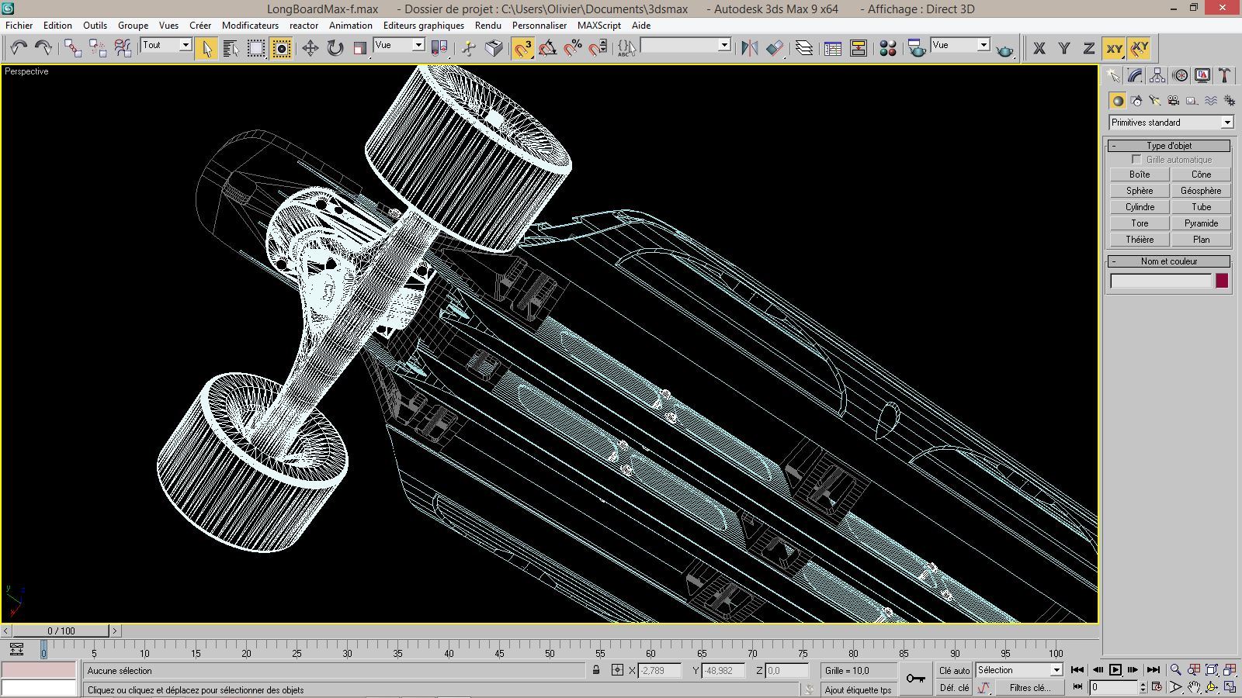The width and height of the screenshot is (1242, 698).
Task: Toggle the 3D Snap magnet tool
Action: 525,47
